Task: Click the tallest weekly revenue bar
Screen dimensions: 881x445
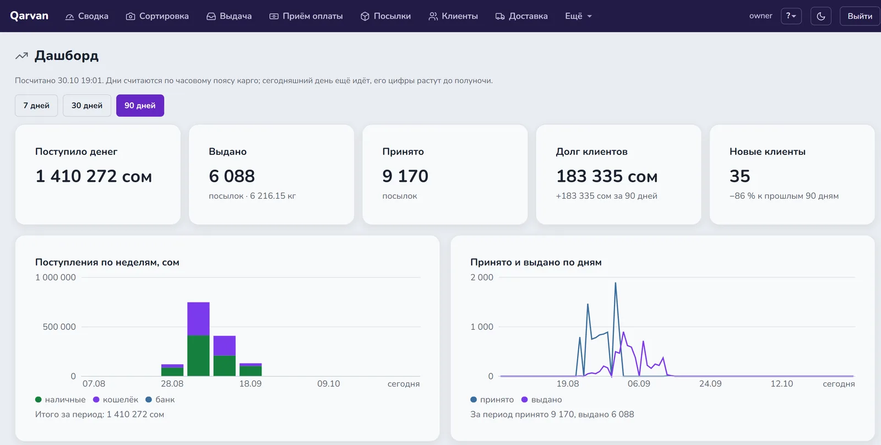Action: click(x=198, y=339)
